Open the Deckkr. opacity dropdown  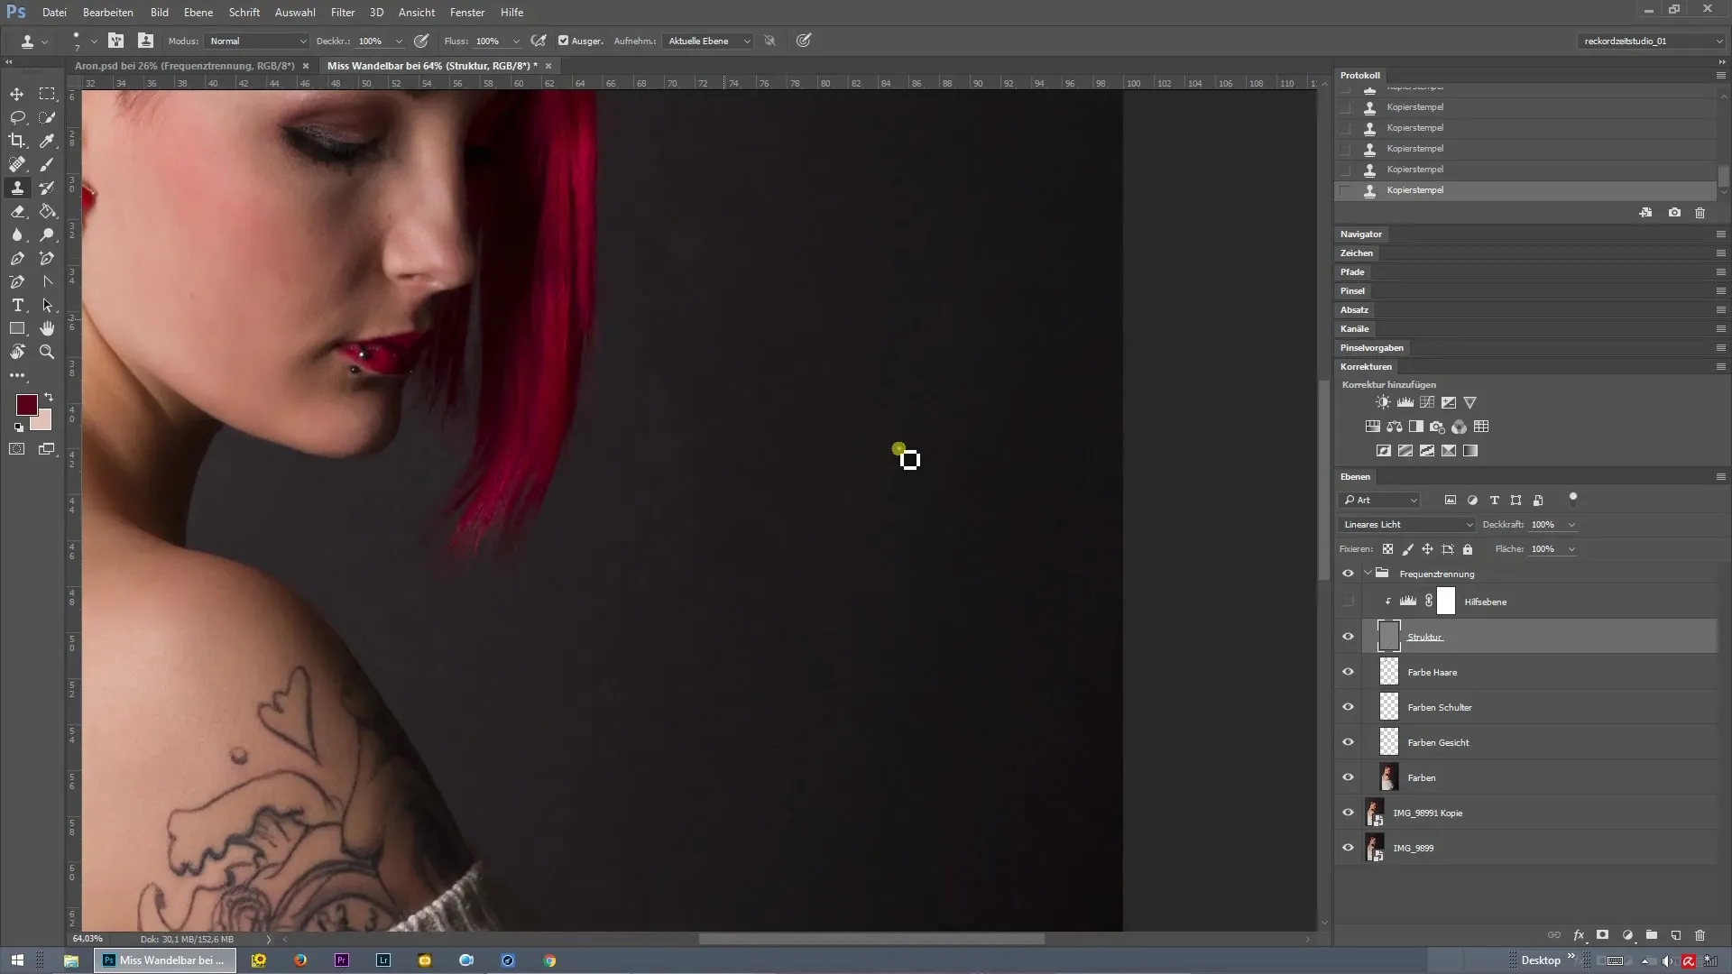398,41
